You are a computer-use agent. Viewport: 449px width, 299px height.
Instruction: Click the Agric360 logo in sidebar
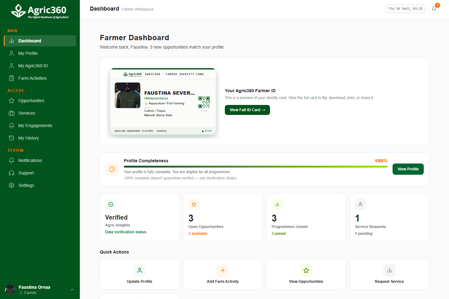click(x=40, y=11)
